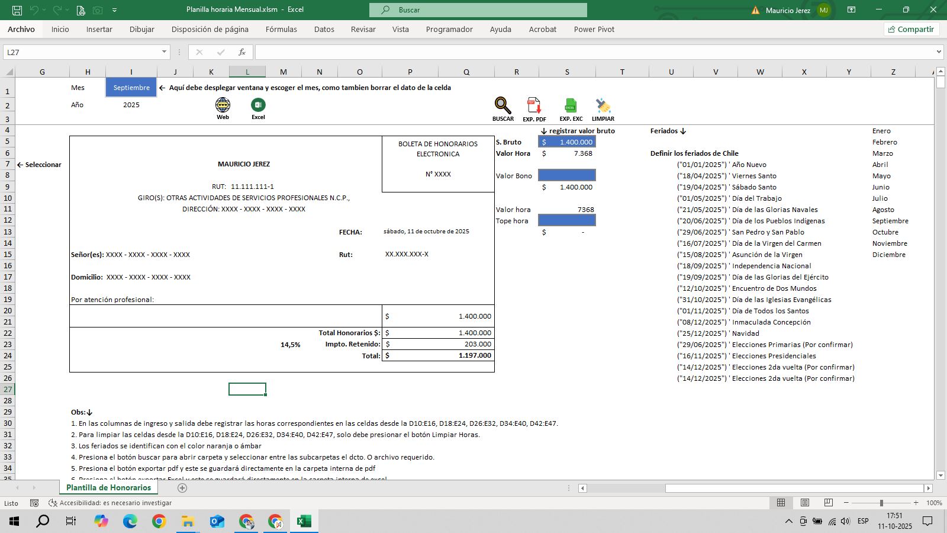This screenshot has width=947, height=533.
Task: Click the LIMPIAR broom icon
Action: [603, 106]
